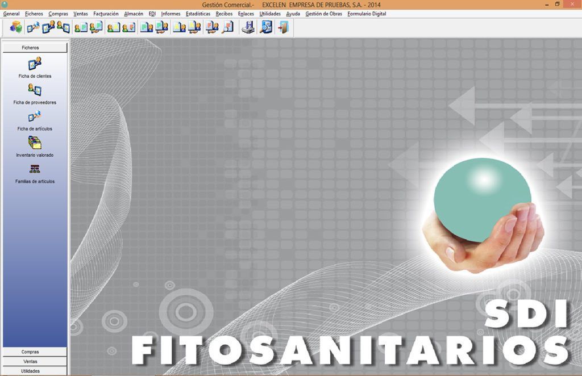Click the printer icon in the toolbar
Screen dimensions: 582x376
click(247, 27)
